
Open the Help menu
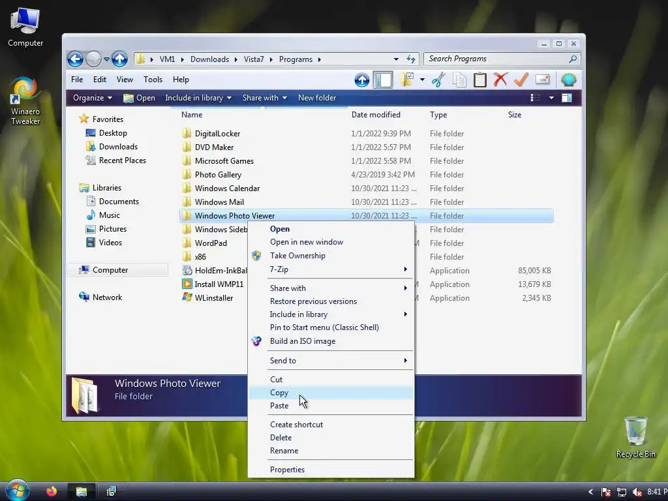pyautogui.click(x=181, y=80)
